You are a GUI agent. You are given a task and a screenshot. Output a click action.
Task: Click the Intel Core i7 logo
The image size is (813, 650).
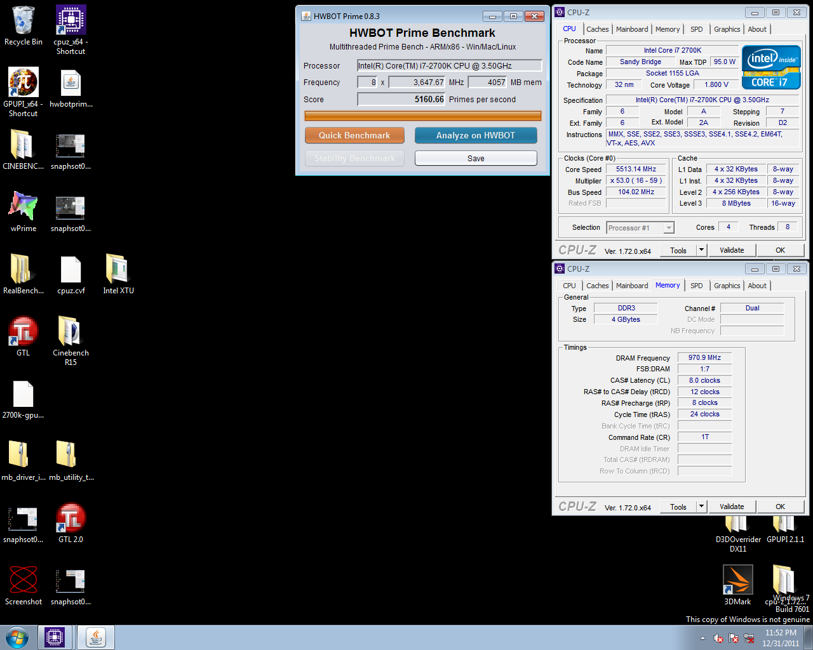pos(771,67)
